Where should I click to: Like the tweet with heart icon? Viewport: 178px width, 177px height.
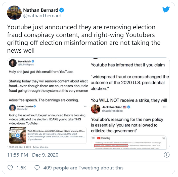[x=10, y=168]
